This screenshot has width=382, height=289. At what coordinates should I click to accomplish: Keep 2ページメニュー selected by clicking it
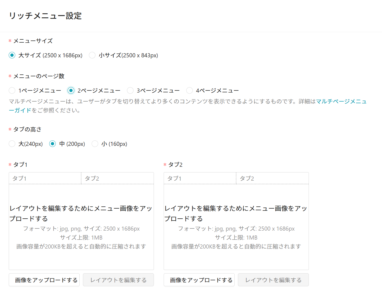(x=71, y=90)
